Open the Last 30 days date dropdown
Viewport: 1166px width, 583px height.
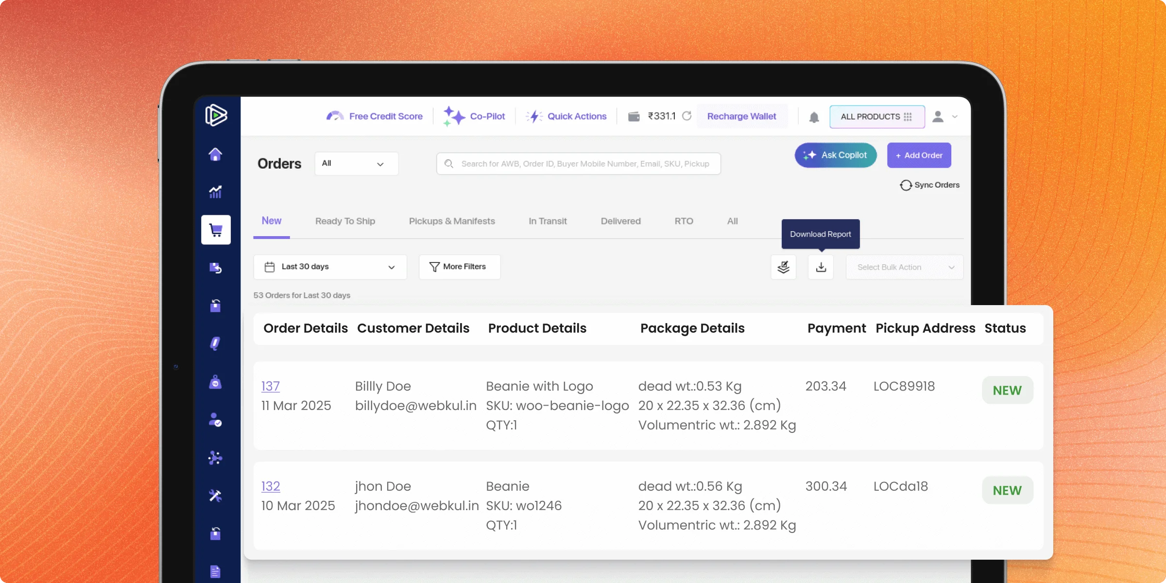point(330,267)
